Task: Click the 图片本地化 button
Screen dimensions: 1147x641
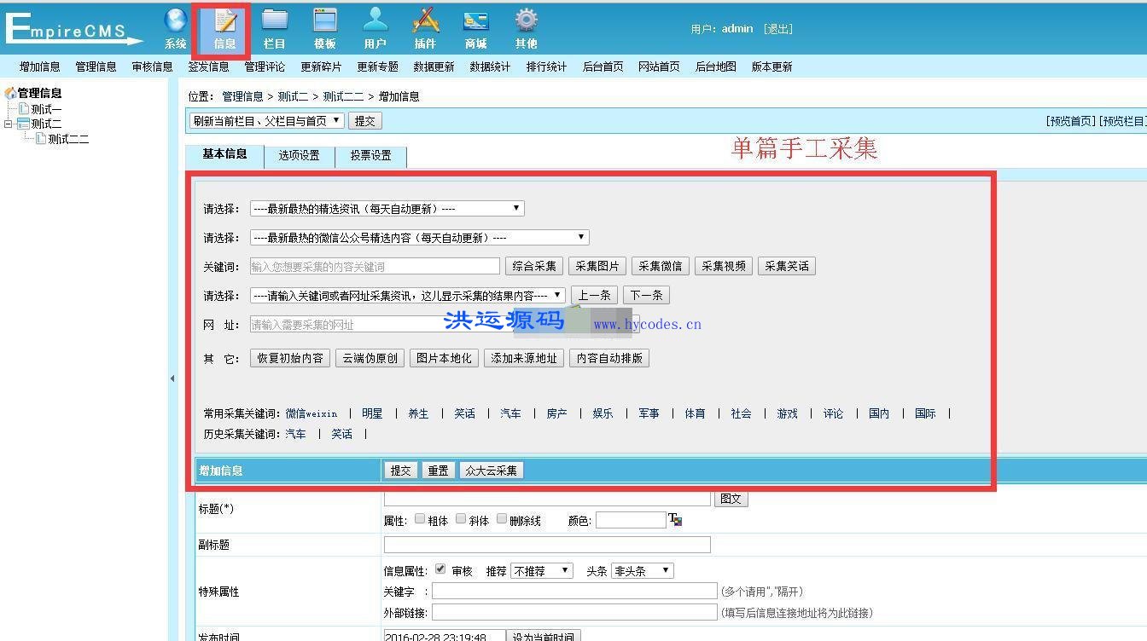Action: [444, 358]
